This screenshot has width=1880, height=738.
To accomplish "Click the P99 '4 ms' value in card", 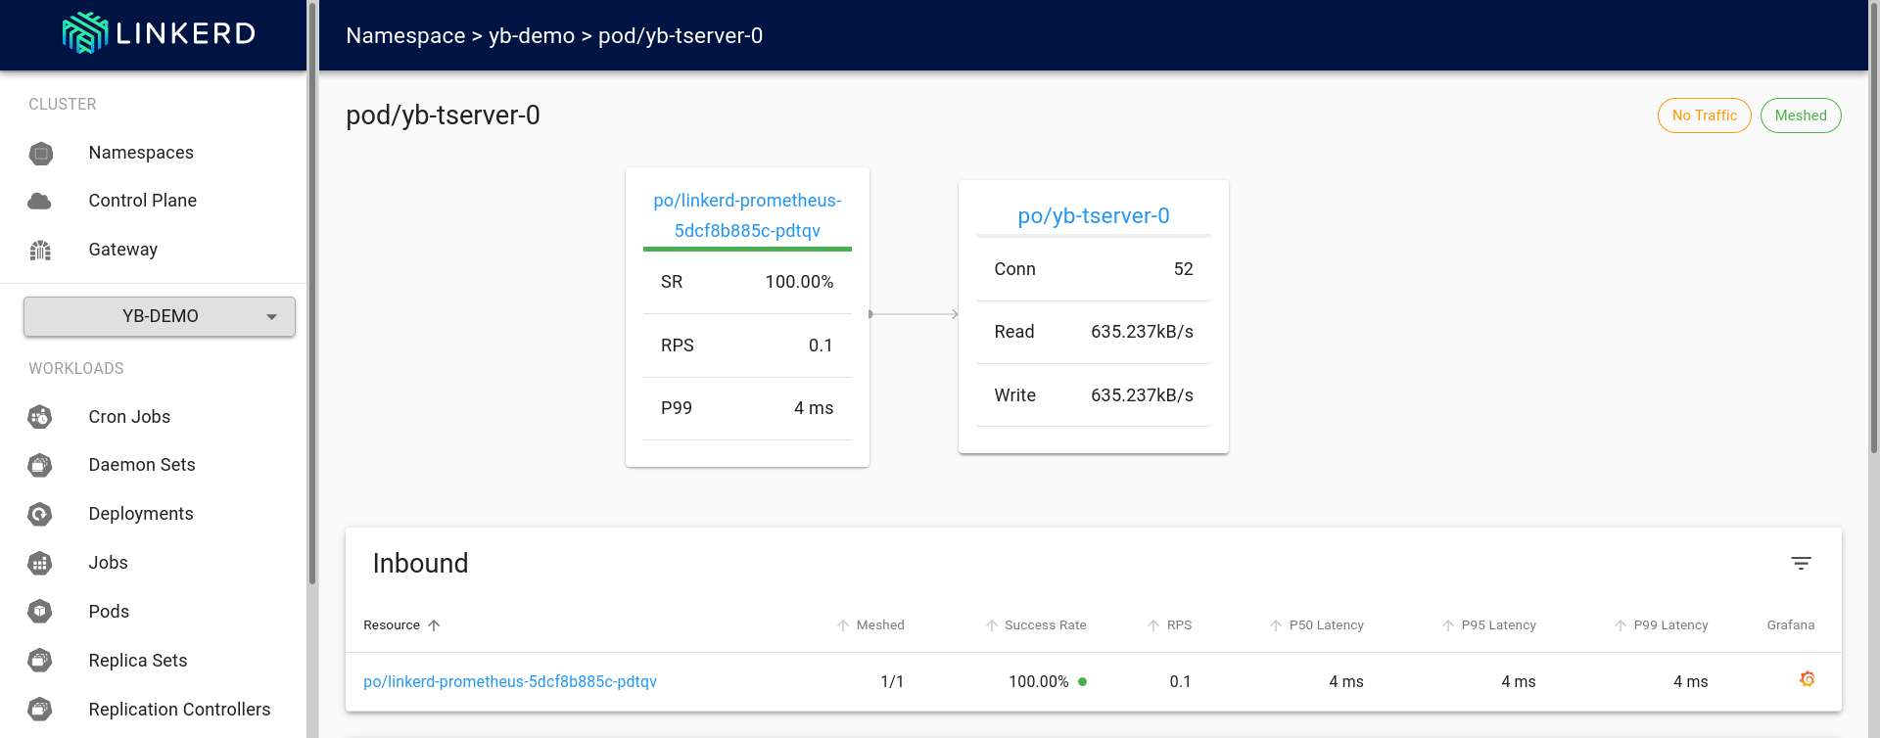I will (x=814, y=408).
